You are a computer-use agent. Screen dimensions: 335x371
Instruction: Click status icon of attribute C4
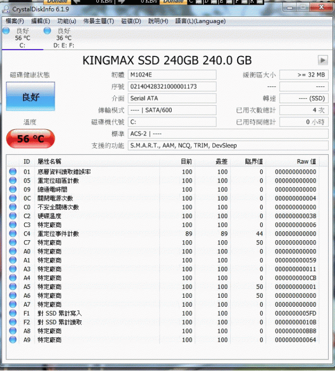coord(13,233)
